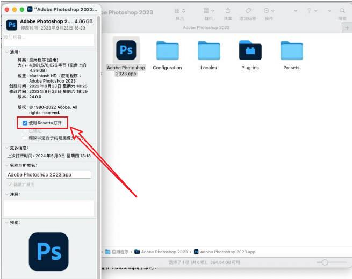This screenshot has height=279, width=352.
Task: Select the Plug-ins folder icon
Action: pos(250,50)
